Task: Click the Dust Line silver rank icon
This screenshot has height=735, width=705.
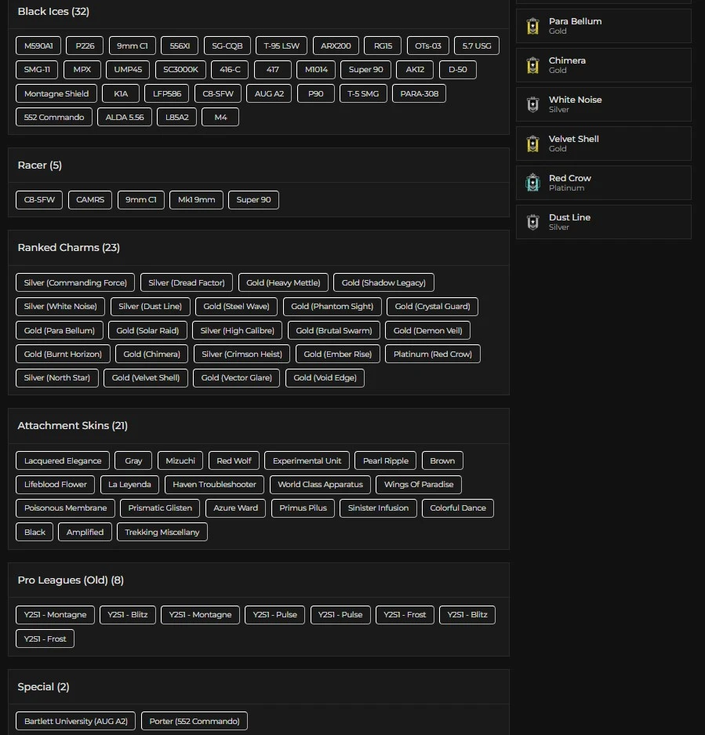Action: pyautogui.click(x=533, y=222)
